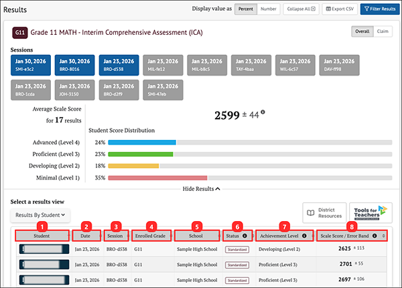
Task: Click the Achievement Level info icon
Action: tap(304, 236)
